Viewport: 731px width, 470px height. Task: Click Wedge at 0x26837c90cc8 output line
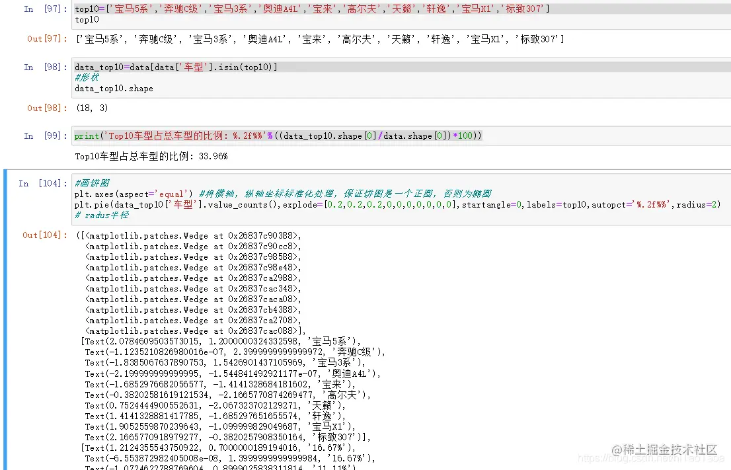pyautogui.click(x=193, y=246)
